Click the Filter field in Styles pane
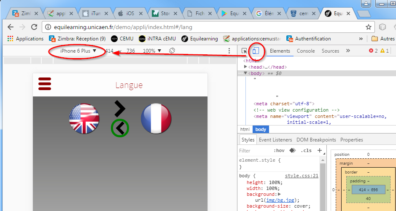Screen dimensions: 396x211 [x=253, y=150]
